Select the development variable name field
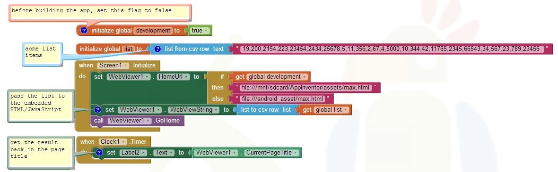The width and height of the screenshot is (558, 172). [153, 31]
